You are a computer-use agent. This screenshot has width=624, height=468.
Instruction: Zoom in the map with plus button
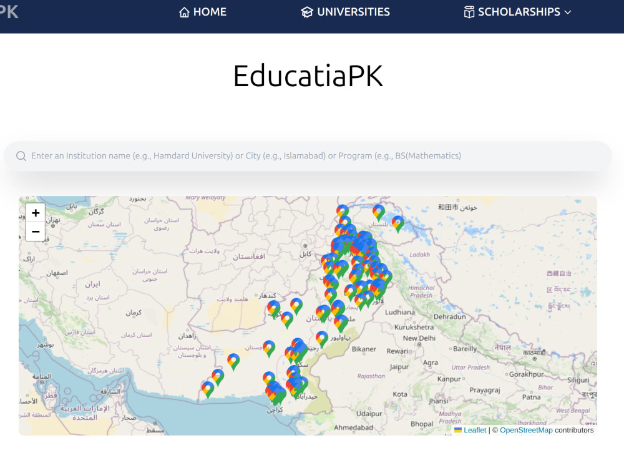36,213
